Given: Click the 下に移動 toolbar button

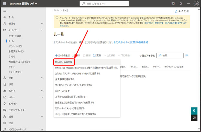Looking at the screenshot, I should click(124, 56).
